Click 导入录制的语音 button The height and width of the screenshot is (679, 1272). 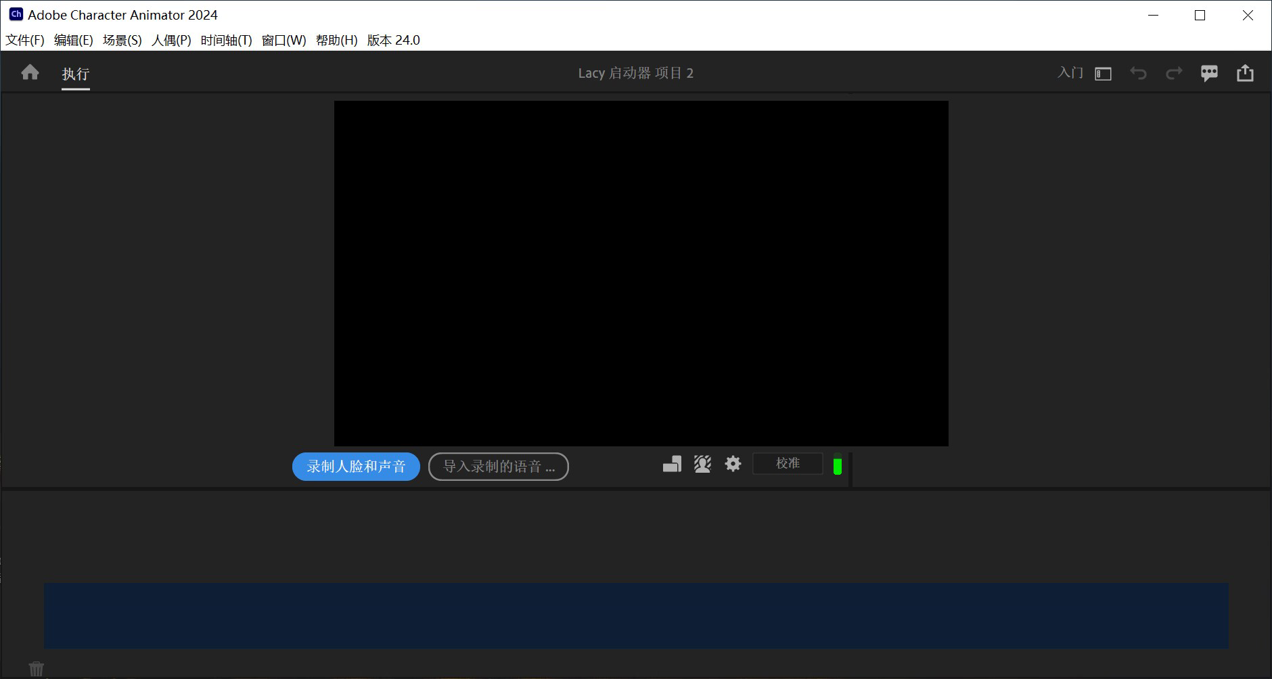click(x=499, y=467)
